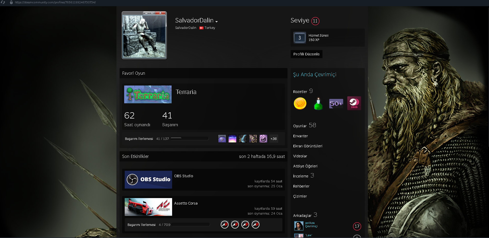Show the +36 more Terraria achievements

click(274, 139)
